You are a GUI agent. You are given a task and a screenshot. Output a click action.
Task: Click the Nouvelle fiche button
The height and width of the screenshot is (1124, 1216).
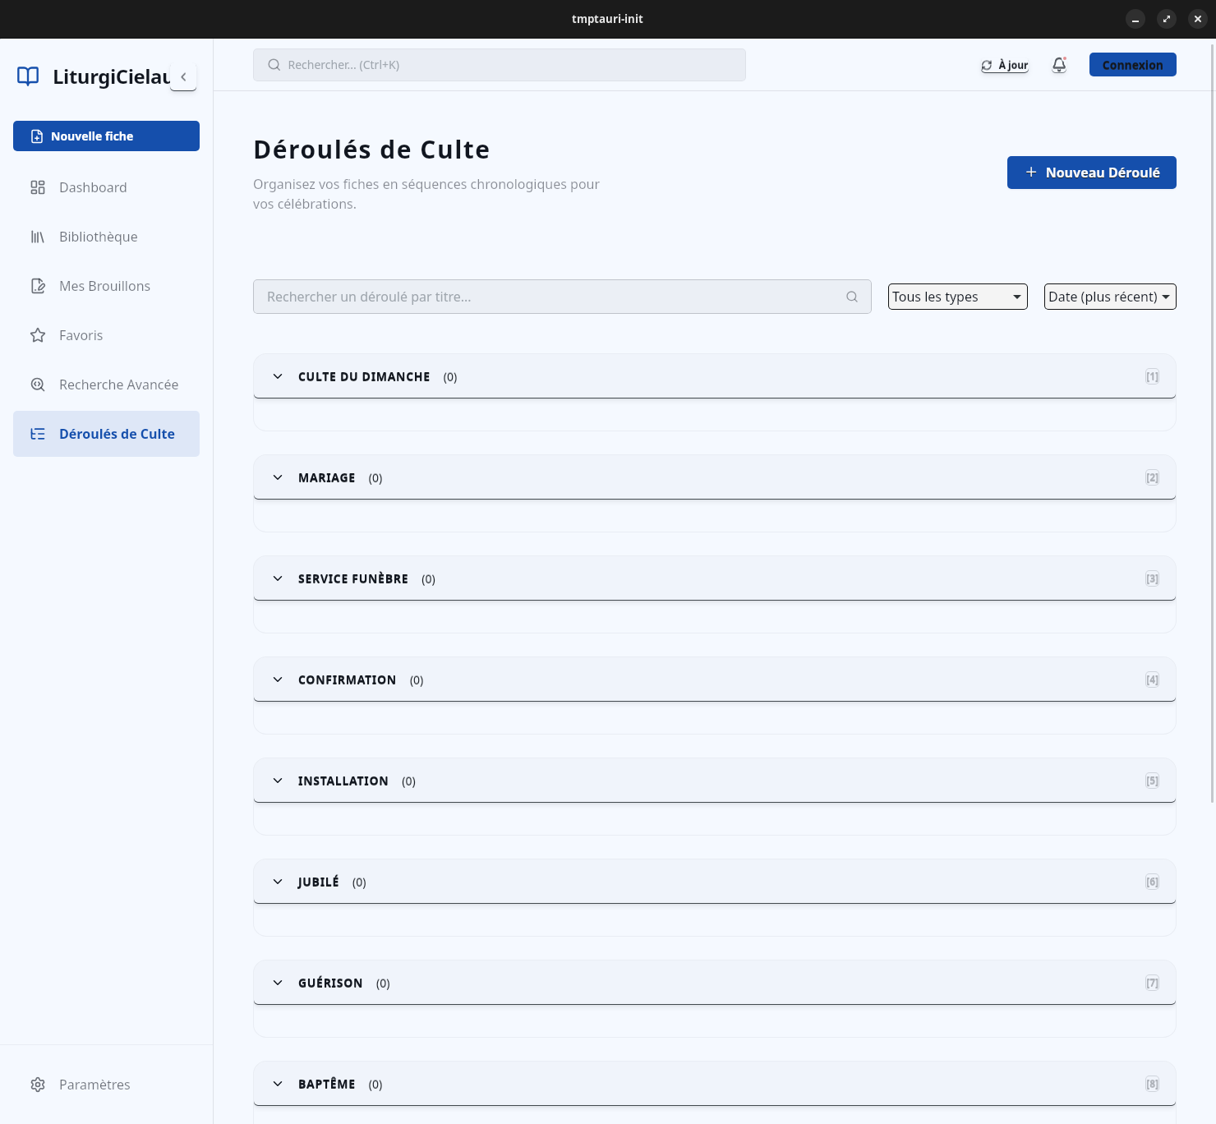tap(106, 136)
